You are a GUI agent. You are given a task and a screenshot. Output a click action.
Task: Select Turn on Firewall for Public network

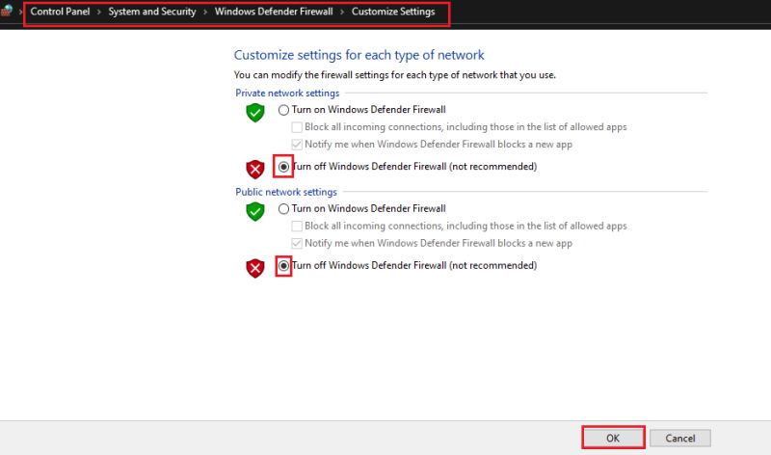[x=283, y=209]
